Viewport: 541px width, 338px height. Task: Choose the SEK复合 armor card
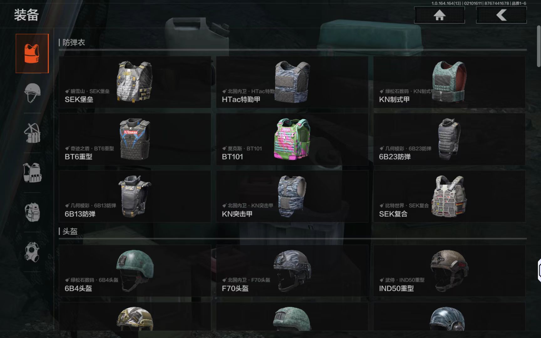449,197
